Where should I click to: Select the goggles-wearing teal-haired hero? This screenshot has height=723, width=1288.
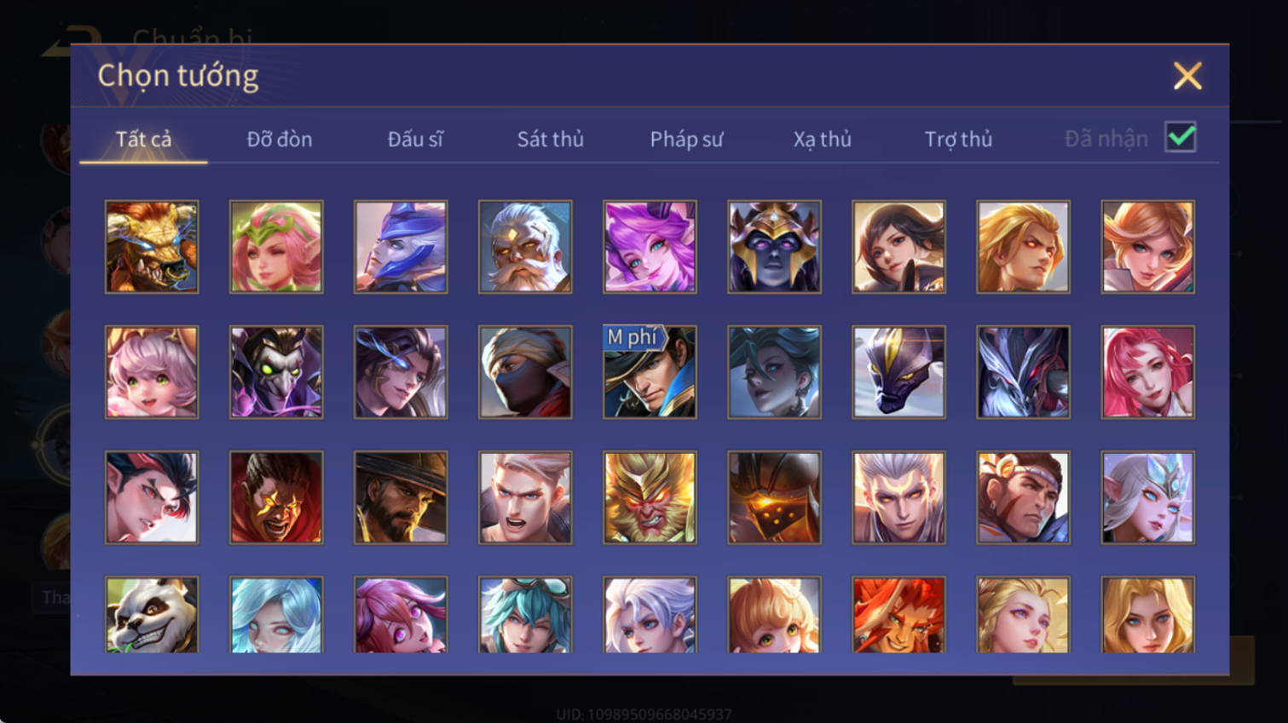[x=525, y=615]
